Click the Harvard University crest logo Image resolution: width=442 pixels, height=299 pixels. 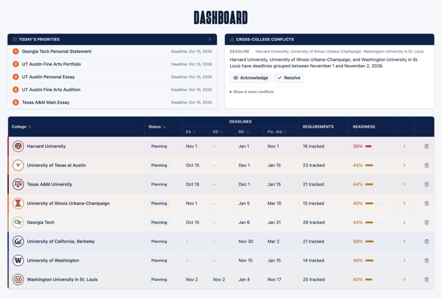pyautogui.click(x=18, y=146)
